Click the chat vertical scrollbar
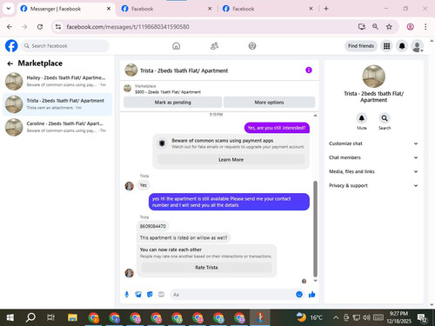 (x=315, y=229)
